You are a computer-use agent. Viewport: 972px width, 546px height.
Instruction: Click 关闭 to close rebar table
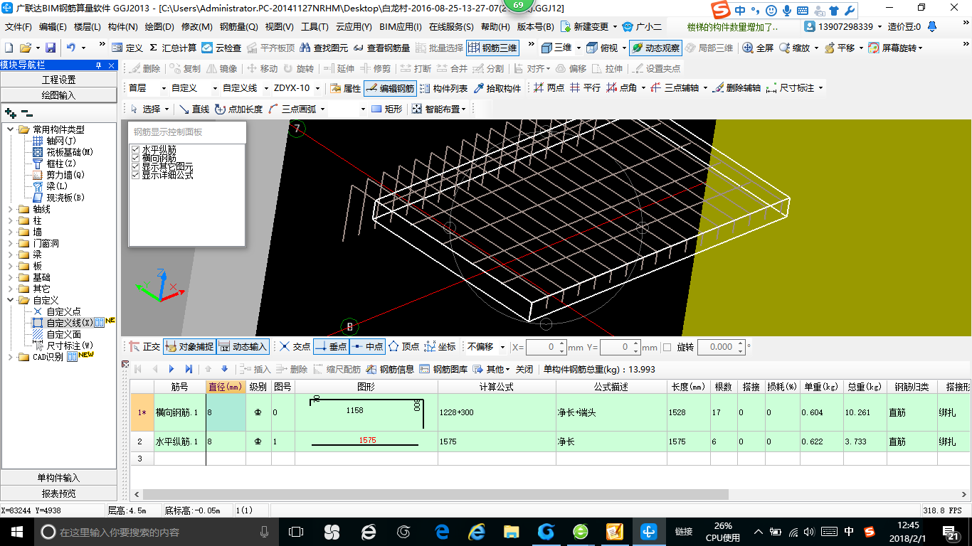coord(524,369)
